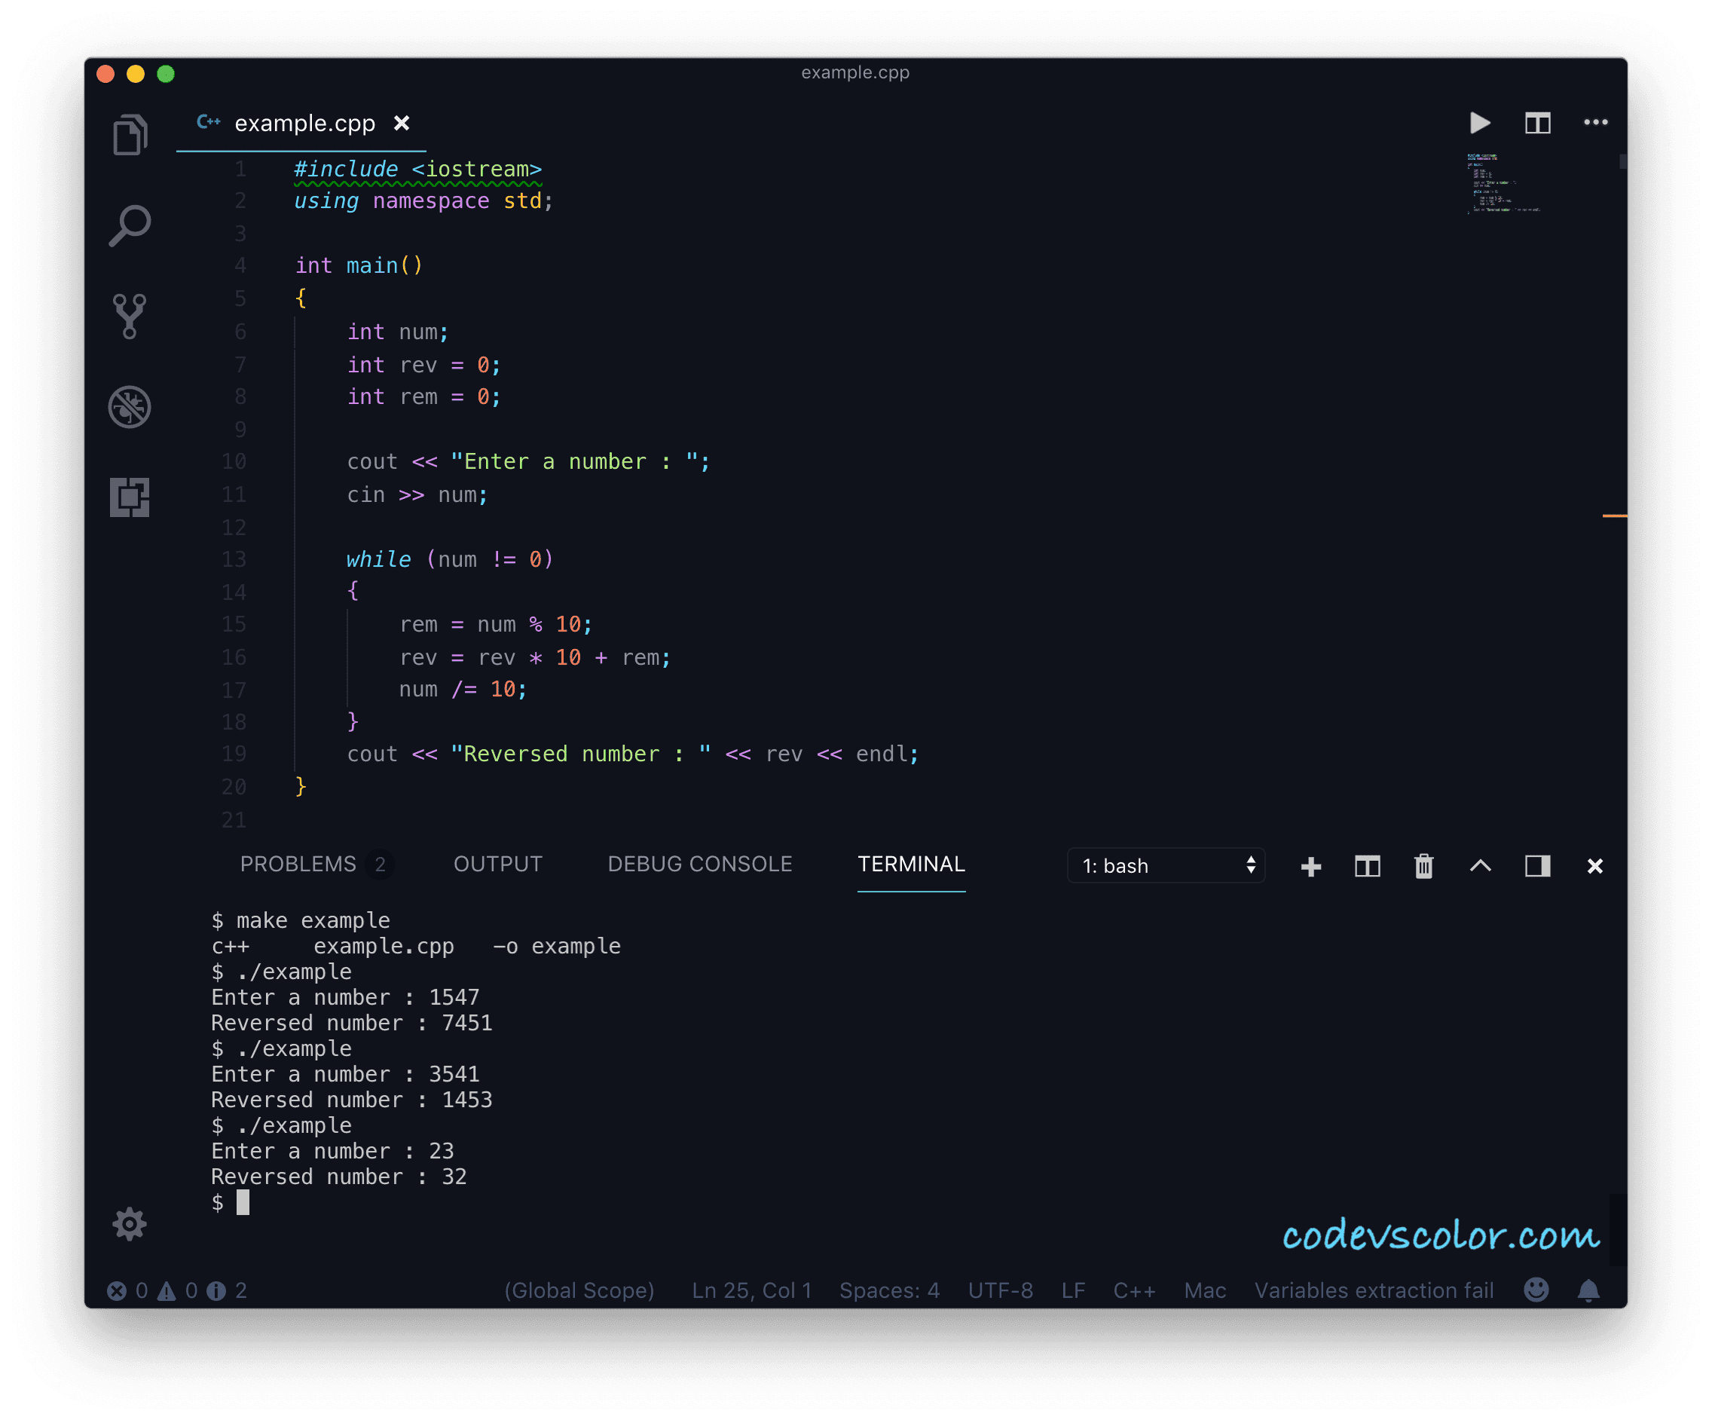Open the Debug bug icon
Image resolution: width=1712 pixels, height=1420 pixels.
pyautogui.click(x=130, y=406)
